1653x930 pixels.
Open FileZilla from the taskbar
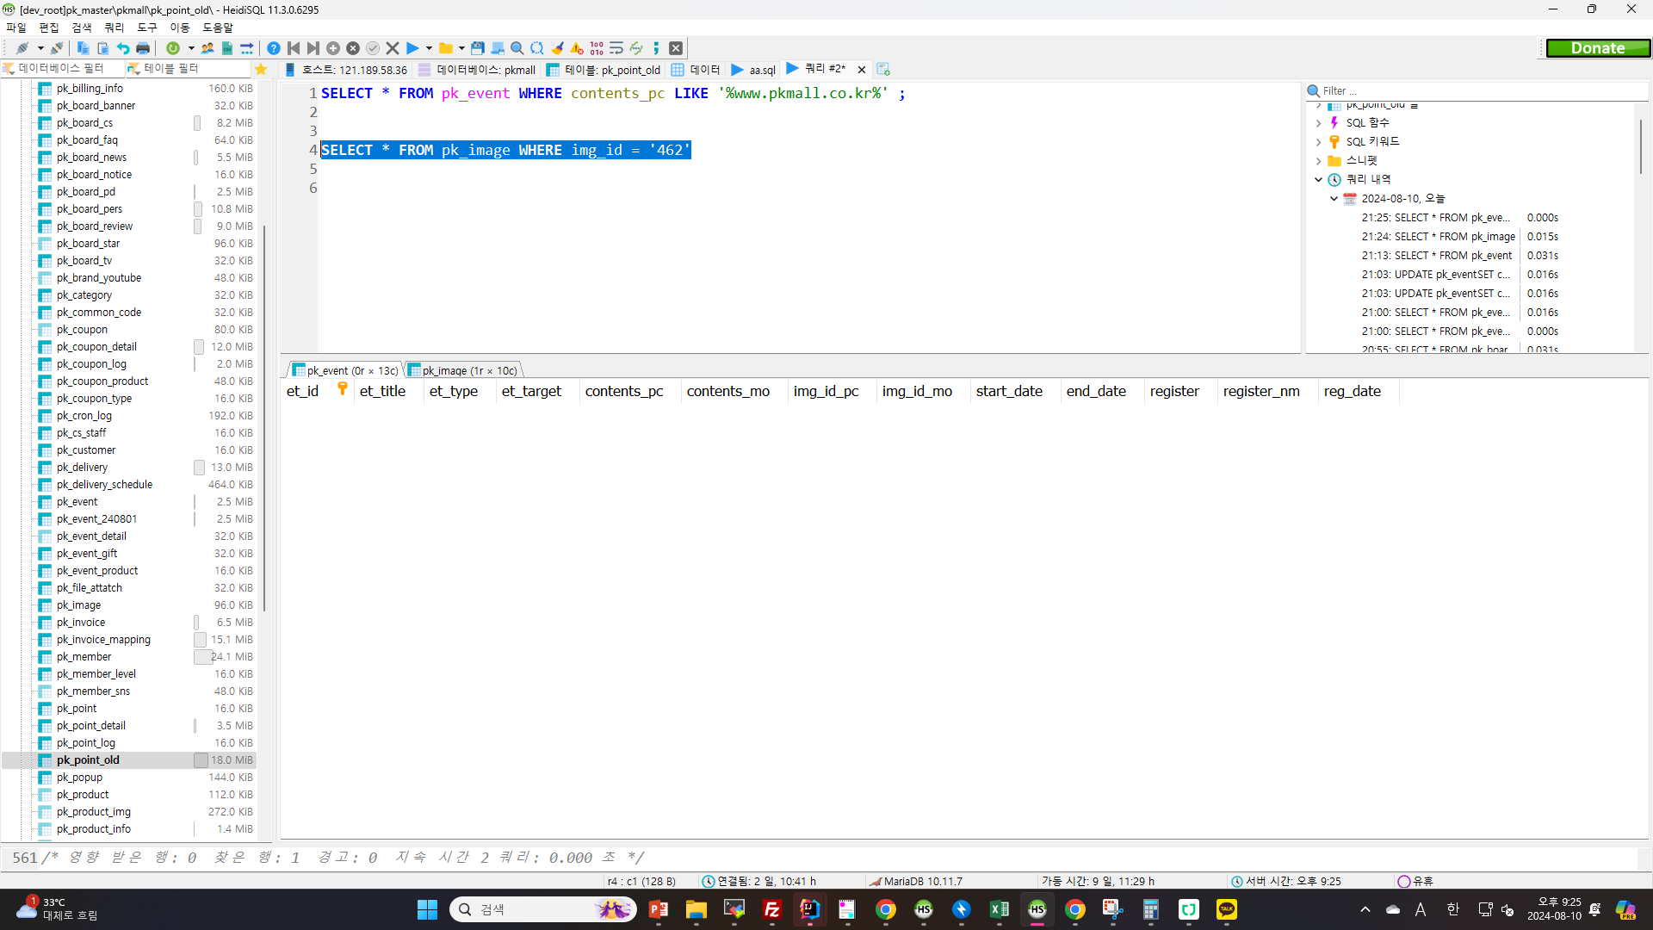point(771,909)
